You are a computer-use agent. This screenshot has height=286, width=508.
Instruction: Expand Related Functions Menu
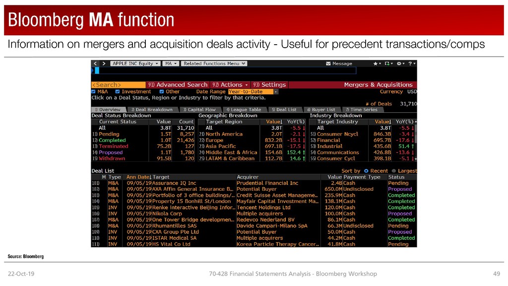(x=214, y=64)
